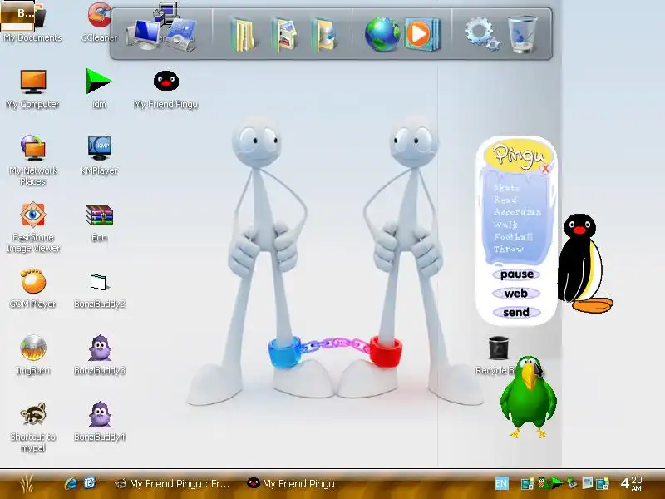The image size is (665, 499).
Task: Open the My Documents desktop icon
Action: [32, 22]
